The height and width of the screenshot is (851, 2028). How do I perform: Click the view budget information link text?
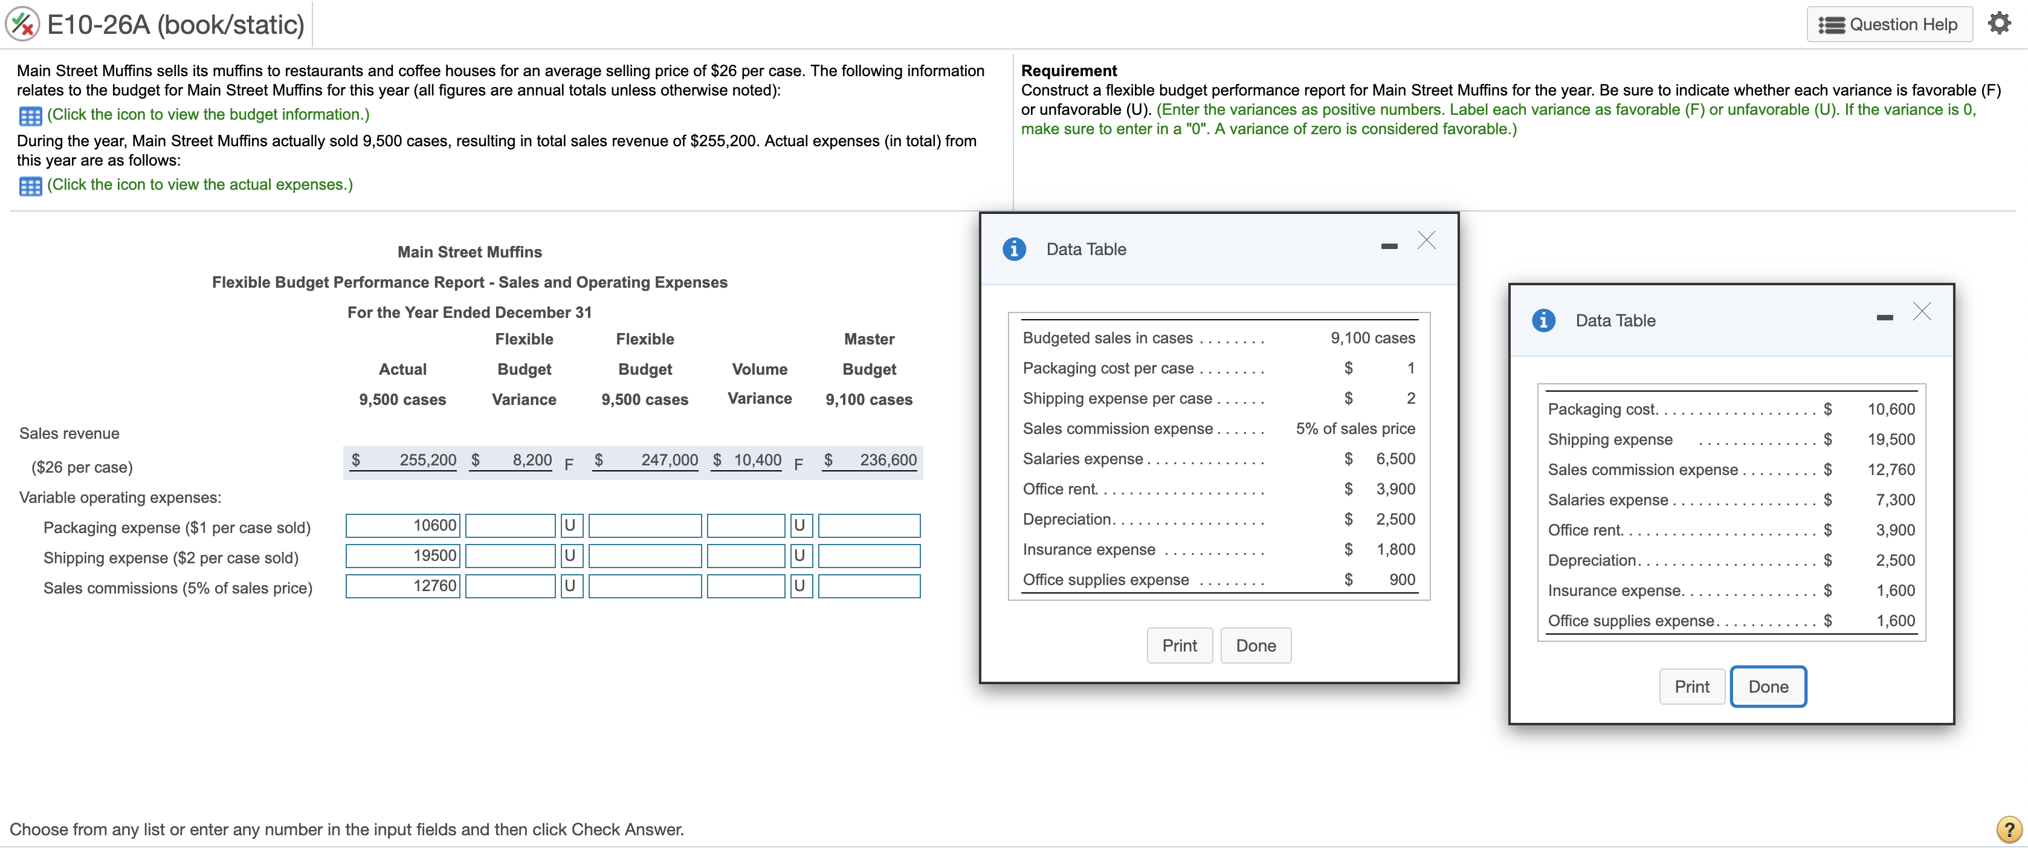point(208,115)
